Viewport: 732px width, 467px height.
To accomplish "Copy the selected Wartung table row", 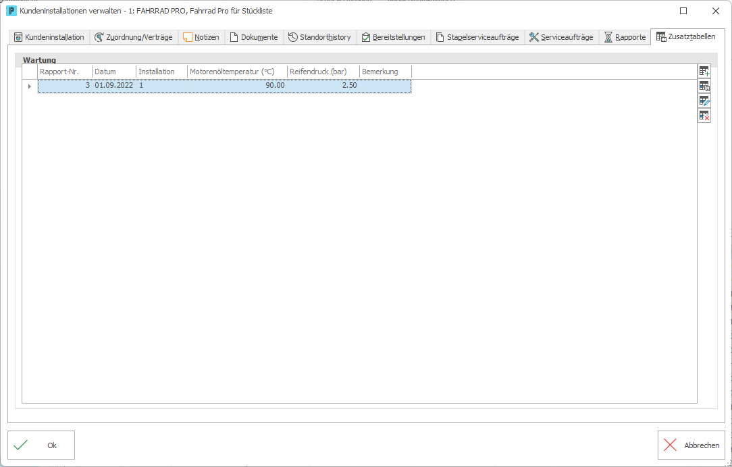I will point(704,86).
